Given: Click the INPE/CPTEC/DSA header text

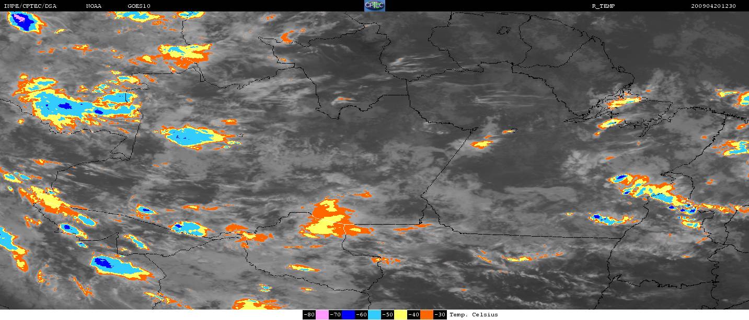Looking at the screenshot, I should point(30,6).
